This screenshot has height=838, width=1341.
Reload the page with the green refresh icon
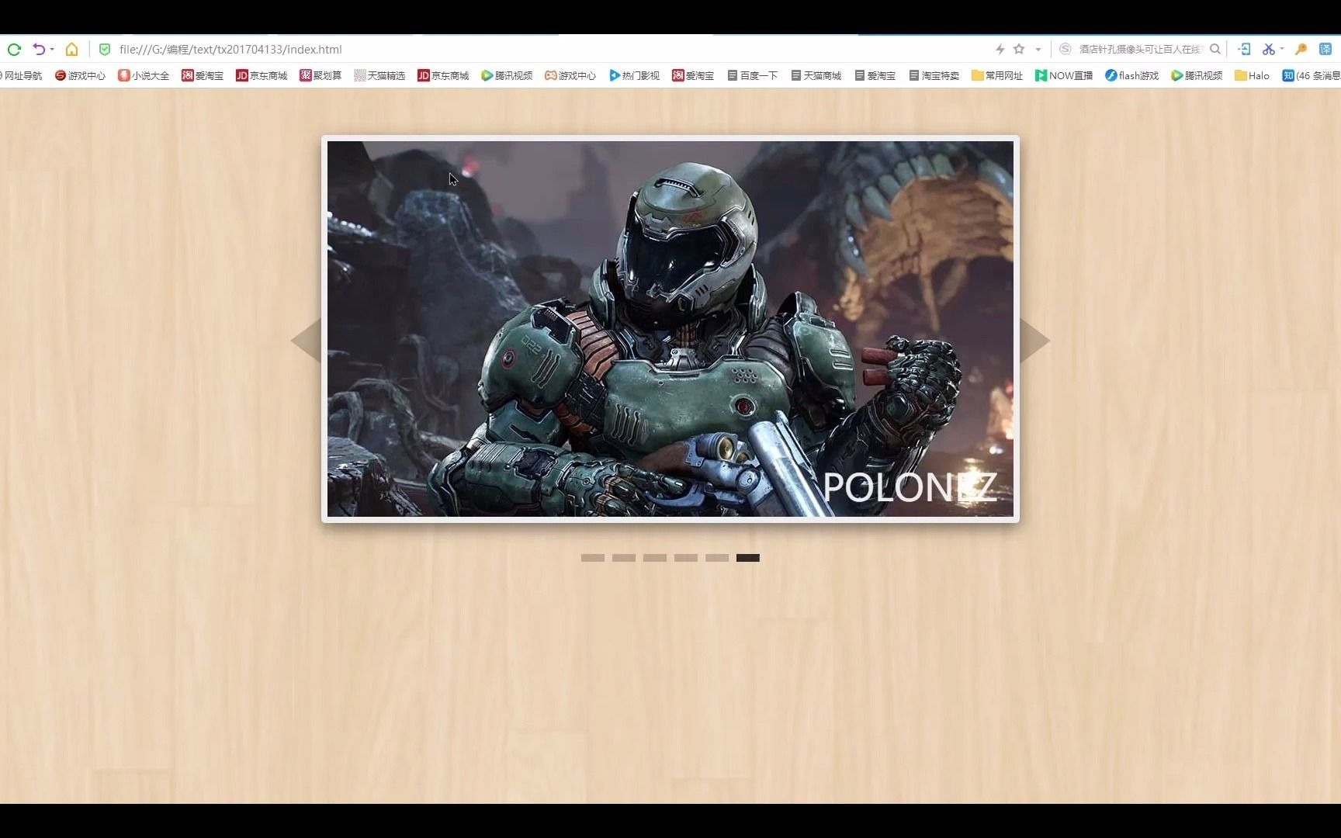14,50
